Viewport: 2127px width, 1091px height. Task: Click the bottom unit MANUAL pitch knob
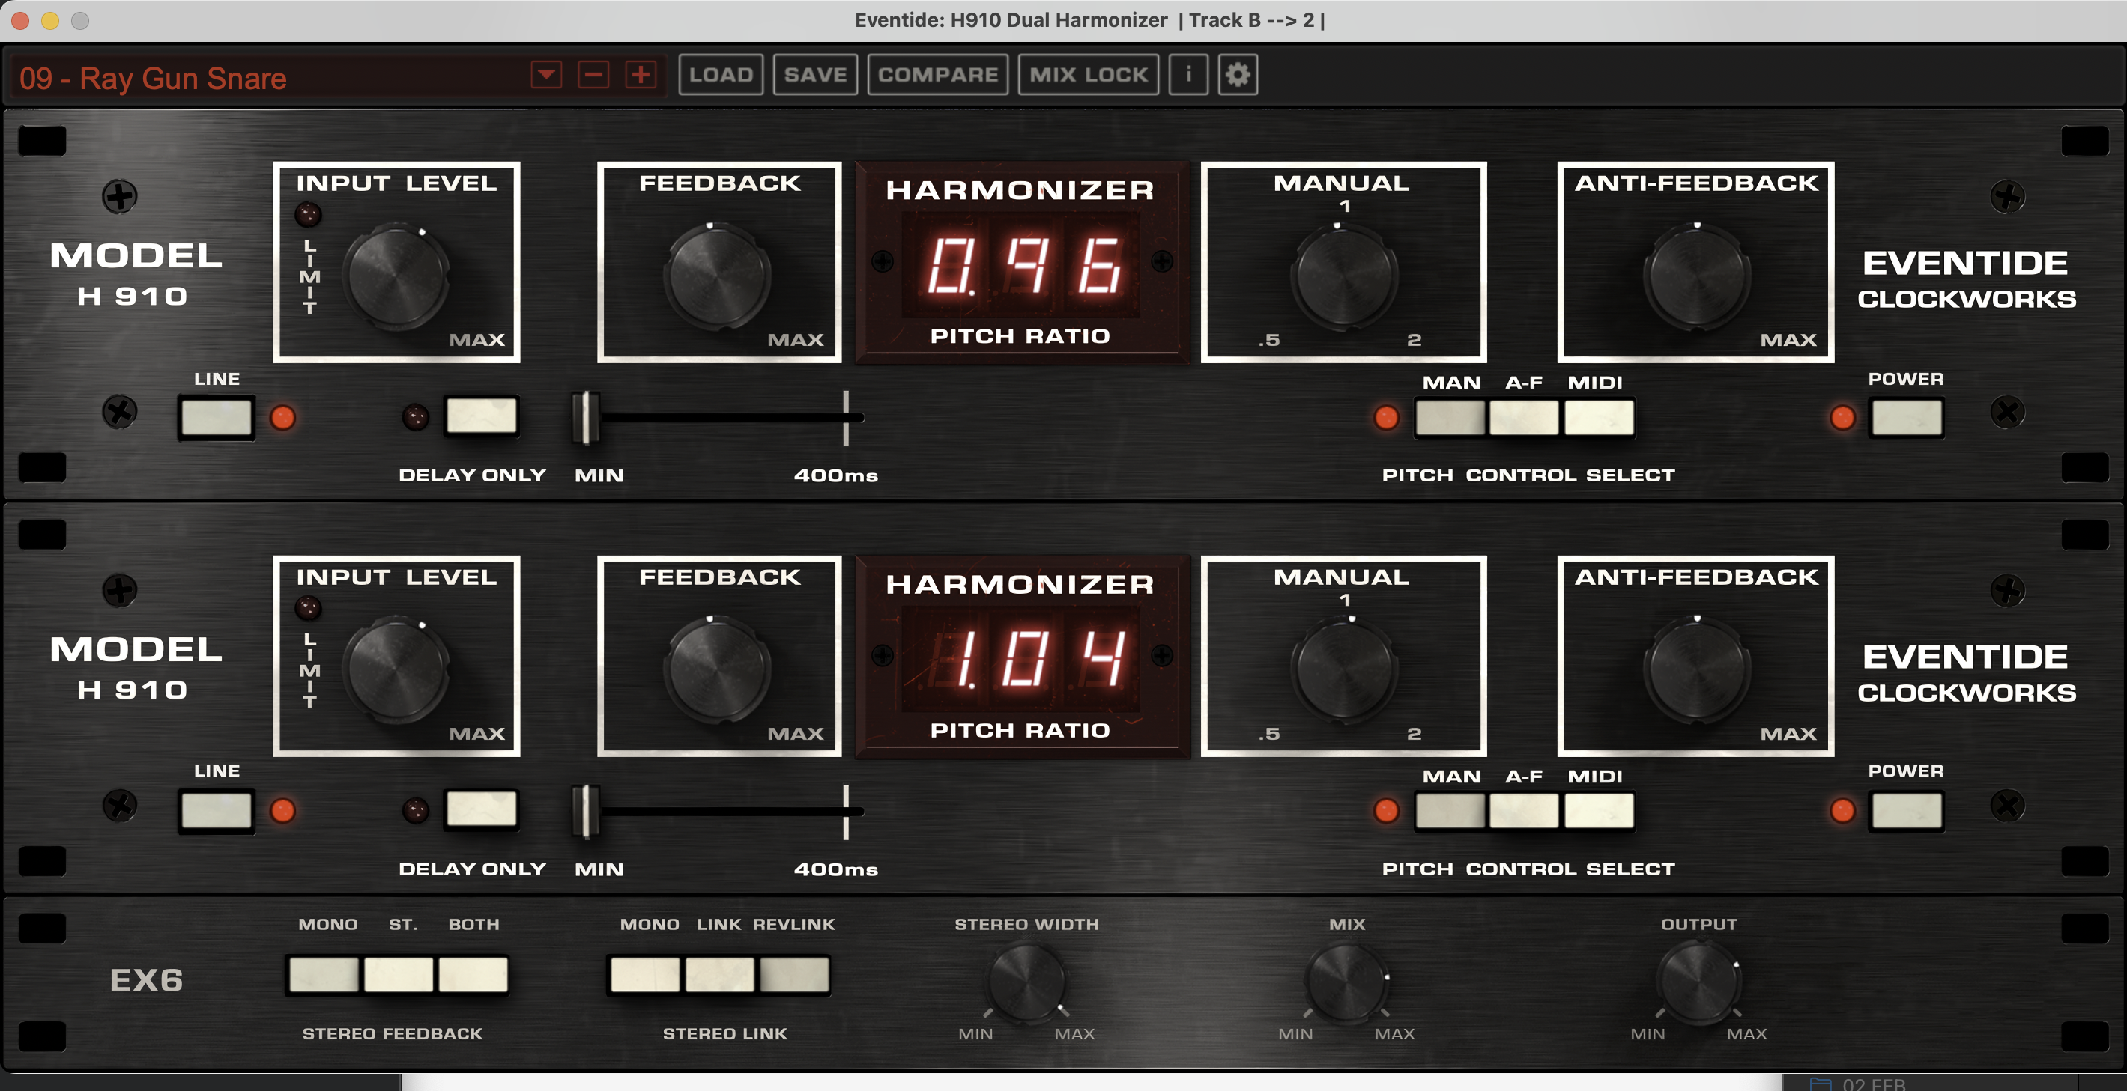1343,670
